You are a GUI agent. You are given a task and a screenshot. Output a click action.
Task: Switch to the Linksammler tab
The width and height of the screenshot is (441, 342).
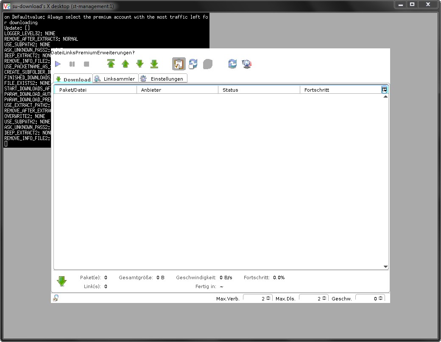(115, 79)
